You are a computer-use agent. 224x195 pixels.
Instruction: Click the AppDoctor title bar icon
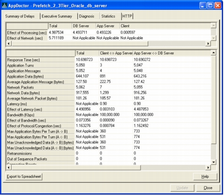[4, 6]
